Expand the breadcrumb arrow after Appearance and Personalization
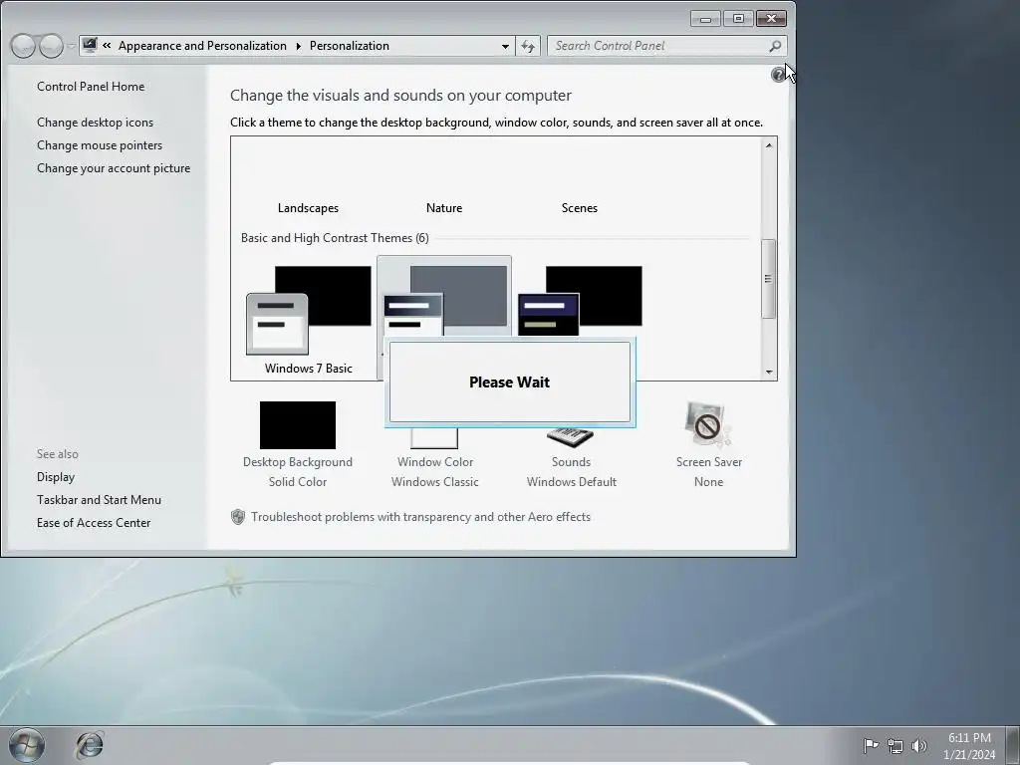 tap(298, 46)
